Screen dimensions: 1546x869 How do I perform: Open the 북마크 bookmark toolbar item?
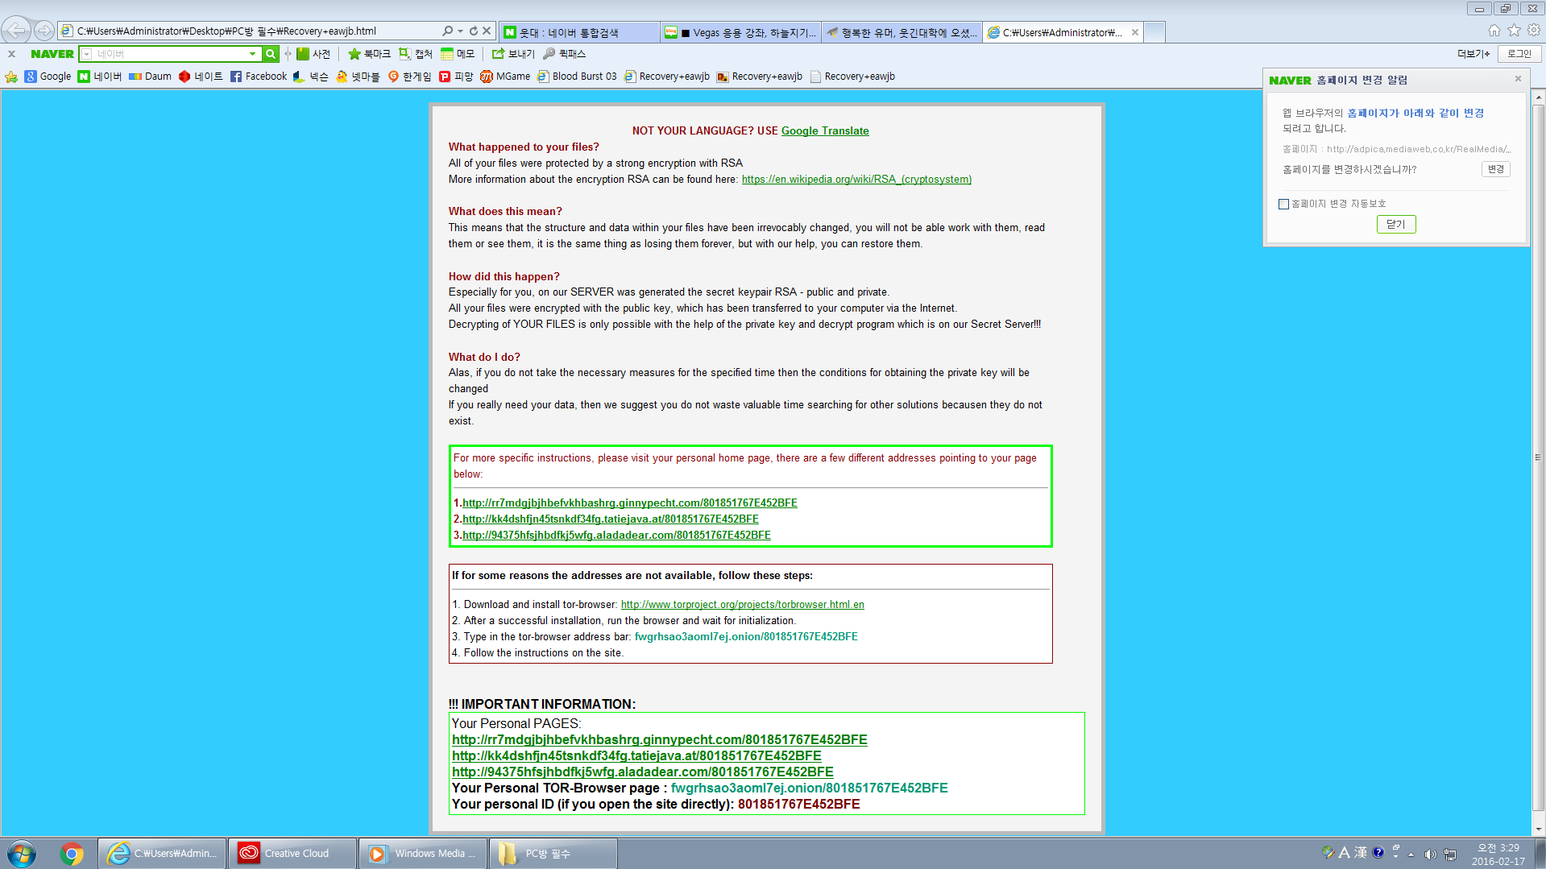coord(369,54)
